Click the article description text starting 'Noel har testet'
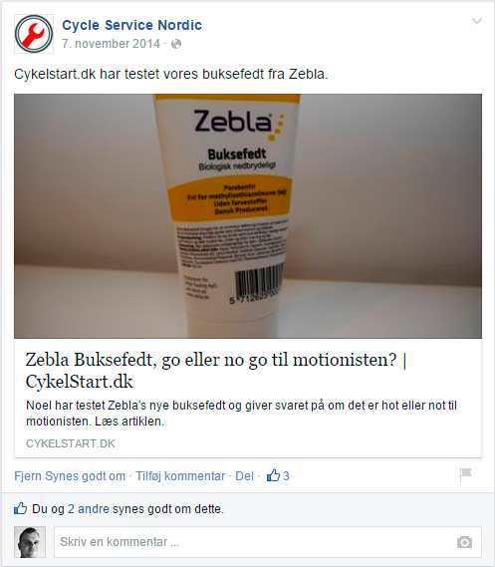 click(x=241, y=413)
